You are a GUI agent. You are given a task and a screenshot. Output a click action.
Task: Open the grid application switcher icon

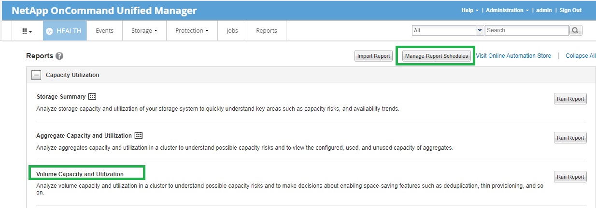pos(27,31)
